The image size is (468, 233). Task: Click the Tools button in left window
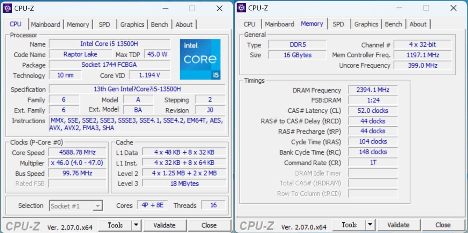pyautogui.click(x=115, y=225)
